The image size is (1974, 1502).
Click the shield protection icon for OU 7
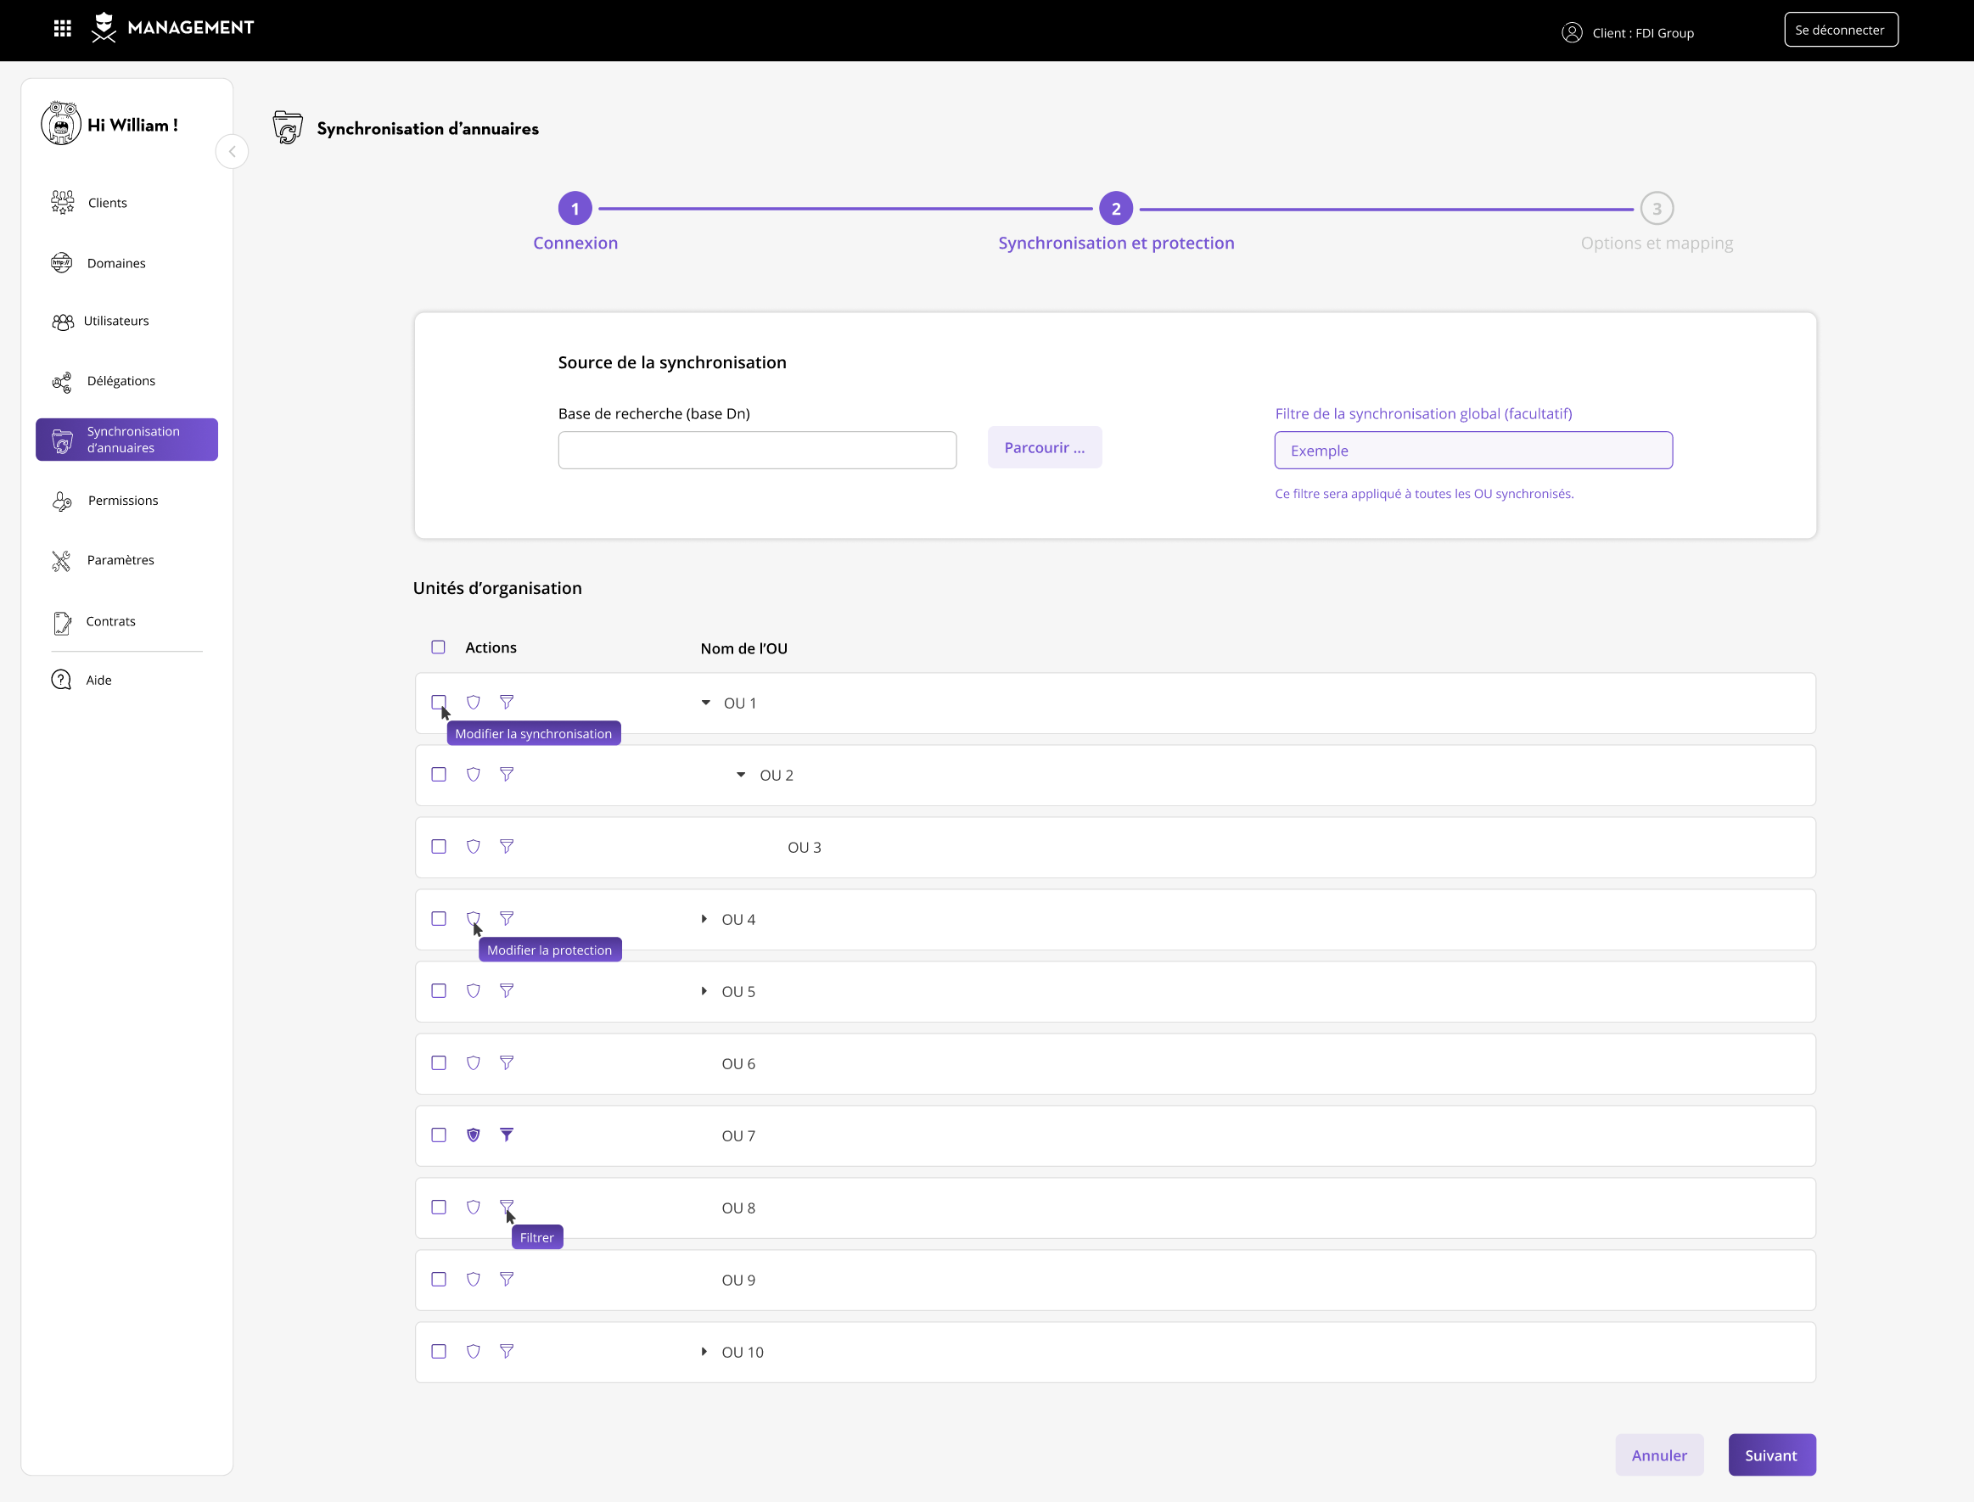coord(474,1135)
